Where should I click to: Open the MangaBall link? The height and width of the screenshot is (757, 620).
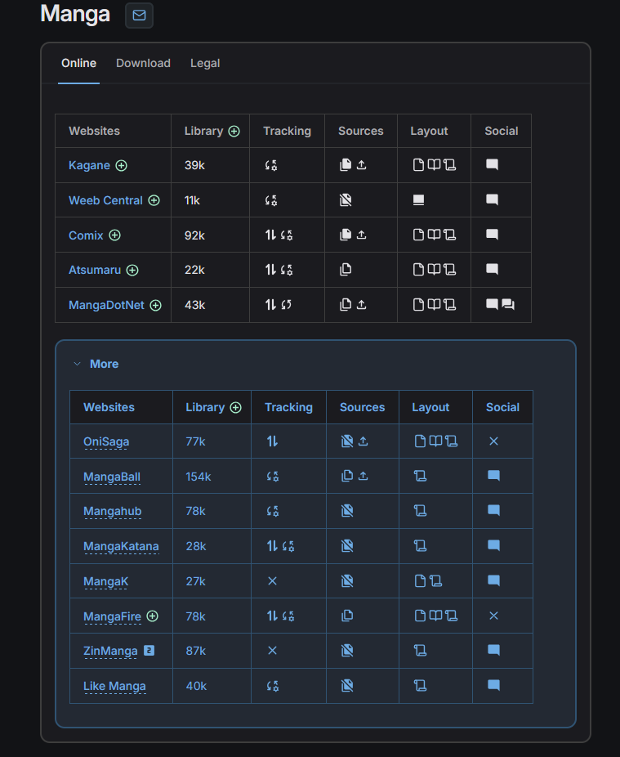(x=112, y=477)
